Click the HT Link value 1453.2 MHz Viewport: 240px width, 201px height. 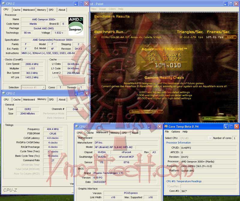(x=32, y=77)
